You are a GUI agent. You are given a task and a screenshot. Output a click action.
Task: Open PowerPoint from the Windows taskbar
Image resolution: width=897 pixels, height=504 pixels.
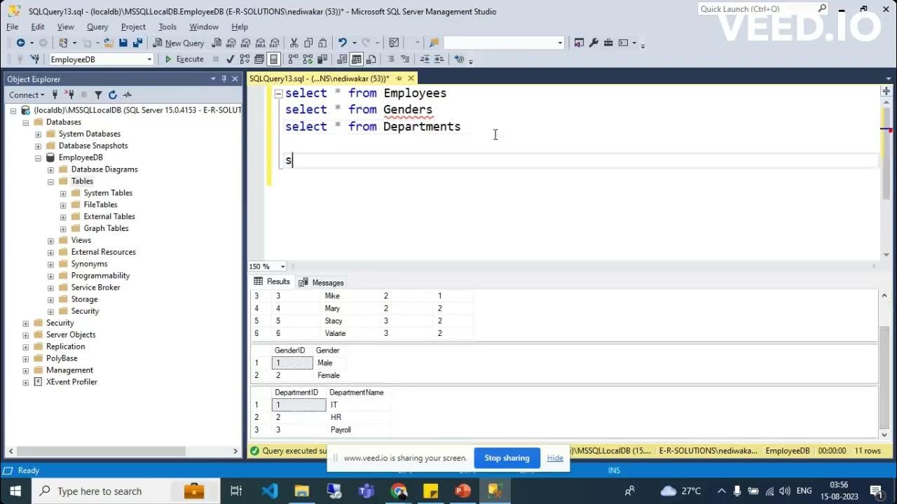[x=463, y=491]
